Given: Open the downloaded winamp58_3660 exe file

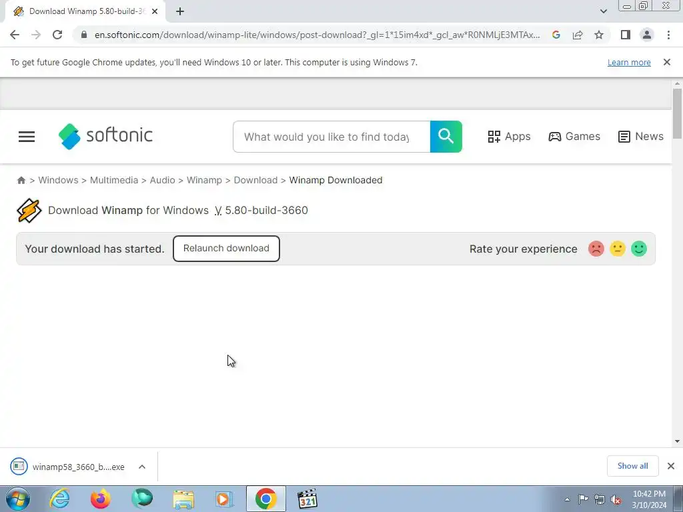Looking at the screenshot, I should pyautogui.click(x=67, y=467).
